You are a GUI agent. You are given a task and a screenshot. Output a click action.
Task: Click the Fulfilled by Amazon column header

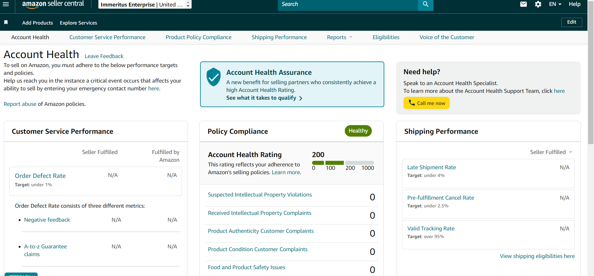(x=166, y=156)
